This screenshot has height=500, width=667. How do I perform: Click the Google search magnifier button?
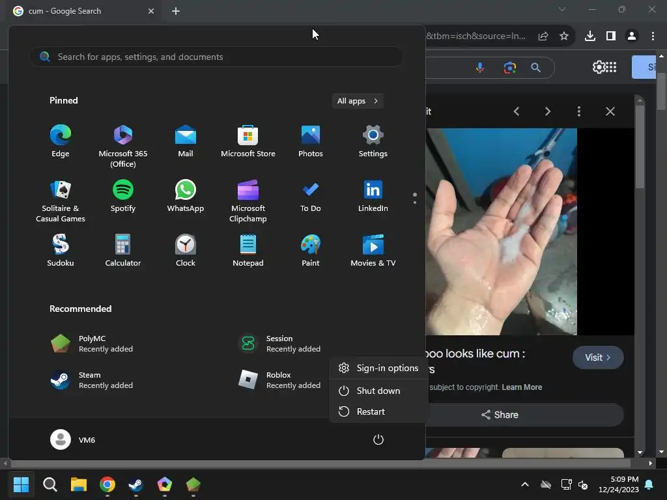pyautogui.click(x=536, y=68)
